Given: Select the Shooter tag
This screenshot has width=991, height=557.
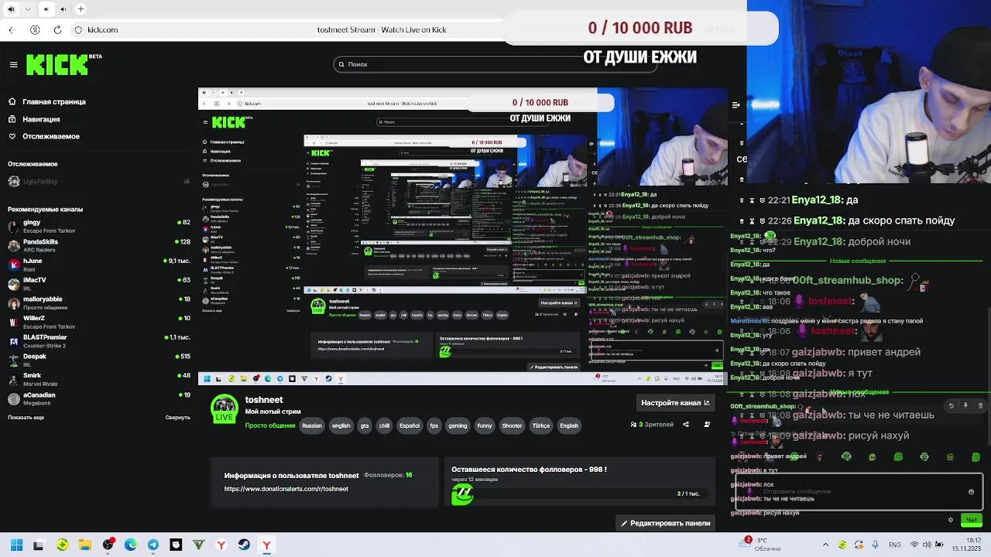Looking at the screenshot, I should 512,425.
